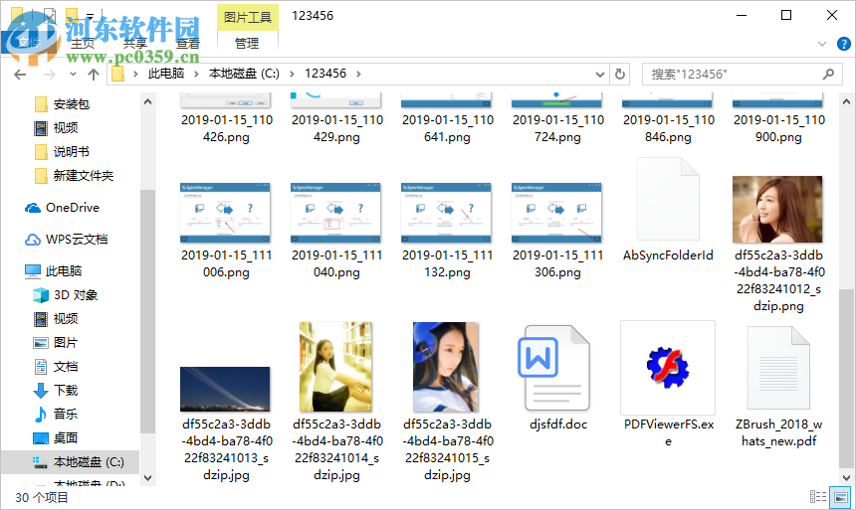Open the 共享 ribbon tab
This screenshot has width=856, height=510.
(134, 43)
